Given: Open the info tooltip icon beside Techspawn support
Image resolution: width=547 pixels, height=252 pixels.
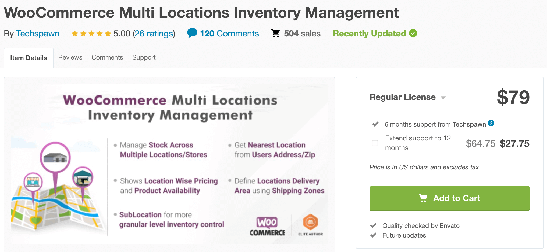Looking at the screenshot, I should 491,123.
